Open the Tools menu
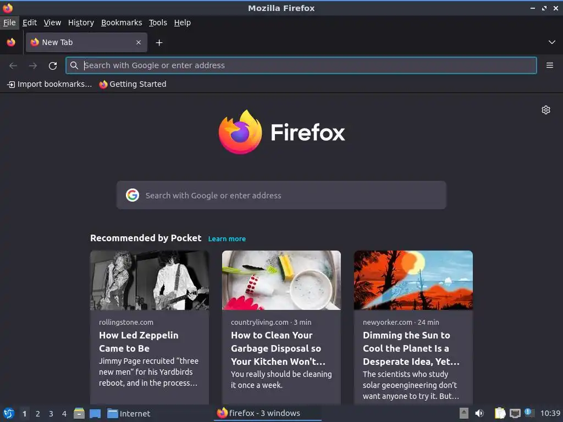Image resolution: width=563 pixels, height=422 pixels. click(x=158, y=23)
